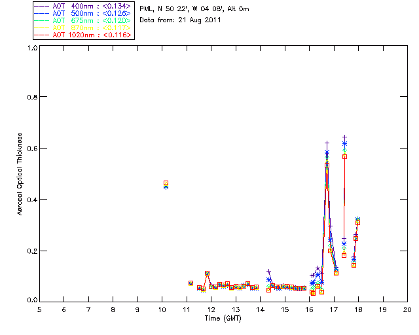Click the 'Aerosol Optical Thickness' axis label
The height and width of the screenshot is (335, 419).
click(20, 174)
